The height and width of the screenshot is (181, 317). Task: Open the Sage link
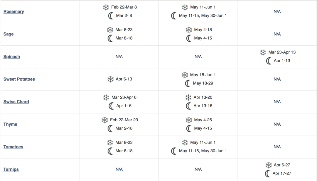coord(9,34)
